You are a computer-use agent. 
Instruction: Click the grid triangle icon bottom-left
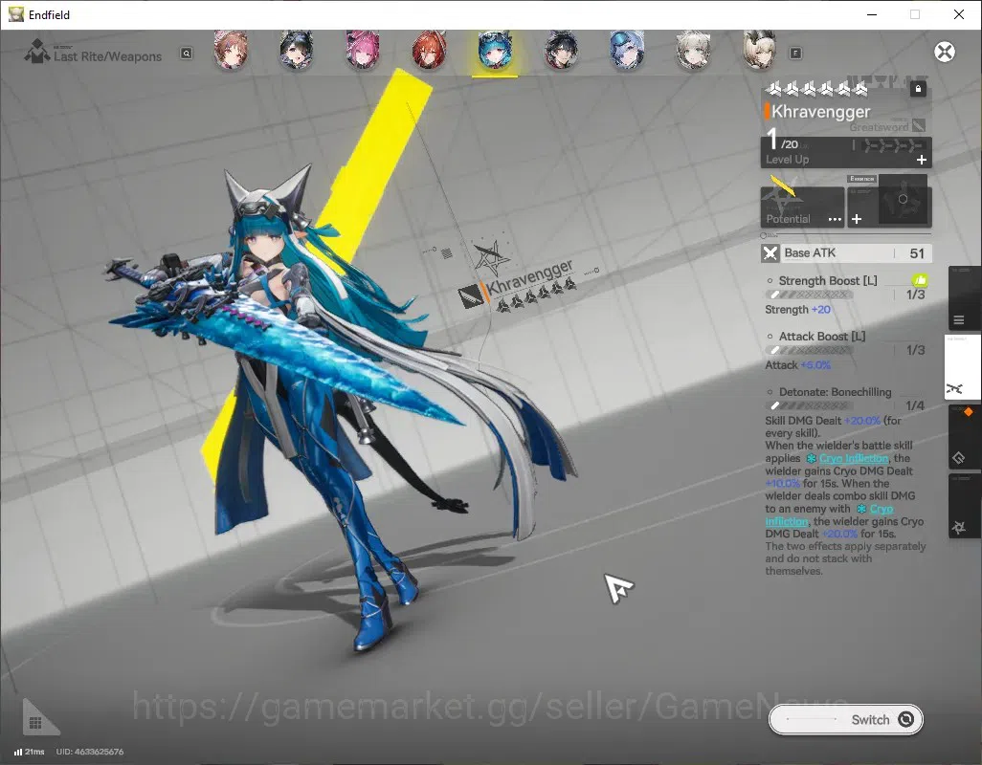click(37, 719)
